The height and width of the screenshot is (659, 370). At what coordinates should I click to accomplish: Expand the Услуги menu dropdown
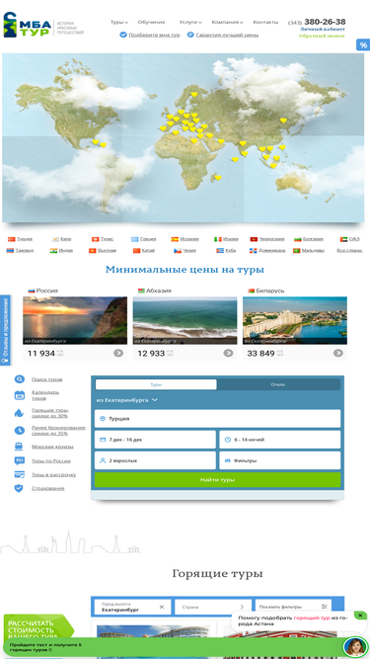190,23
